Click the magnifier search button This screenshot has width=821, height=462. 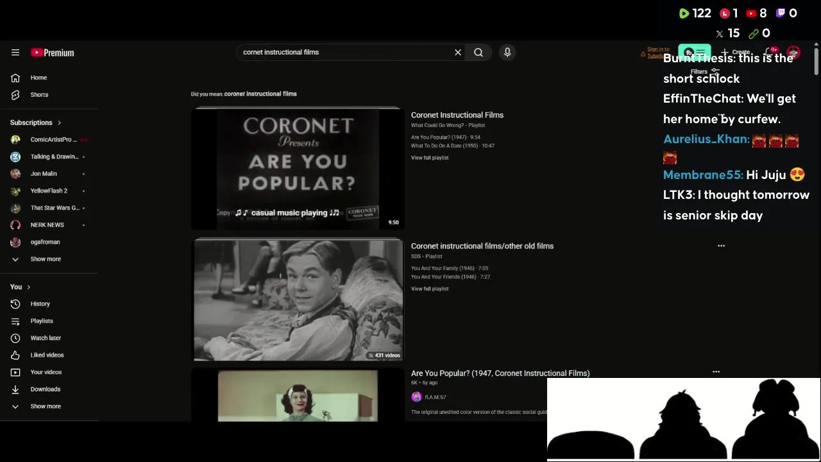point(478,53)
